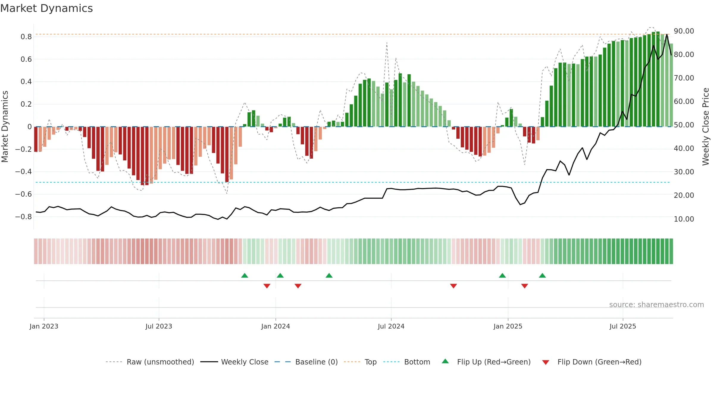Click the red flip-down marker just after Jan 2025
The width and height of the screenshot is (714, 401).
(x=524, y=286)
